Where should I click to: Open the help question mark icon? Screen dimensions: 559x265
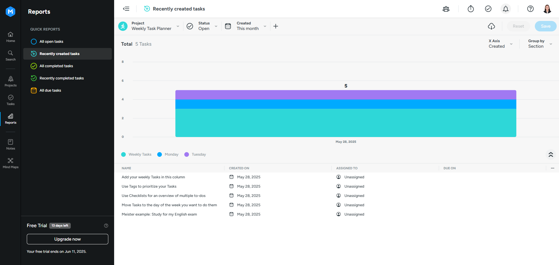click(x=530, y=9)
